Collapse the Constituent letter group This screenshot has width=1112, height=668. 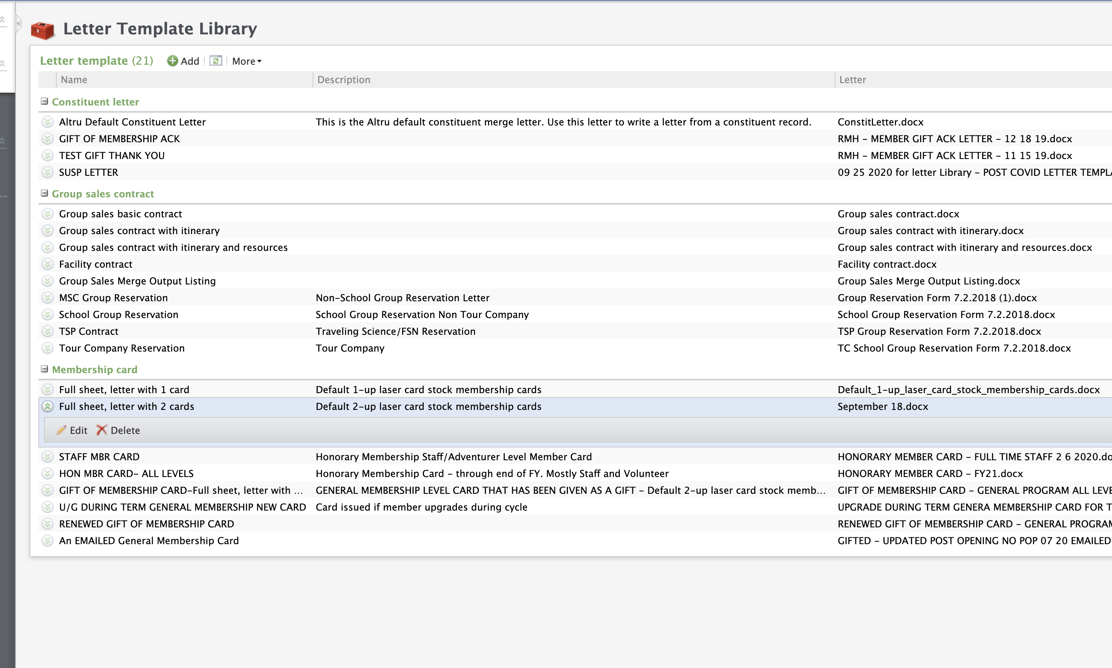[44, 102]
